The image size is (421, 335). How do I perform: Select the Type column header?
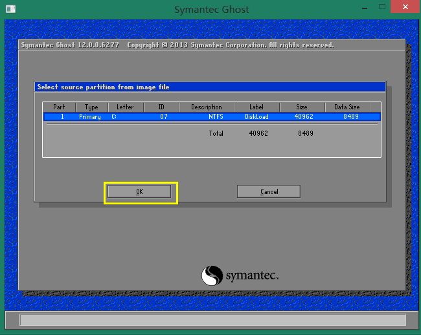[x=91, y=107]
